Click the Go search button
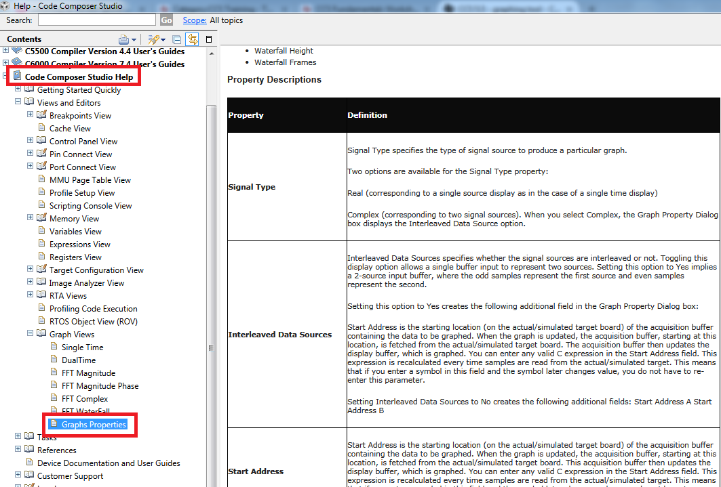721x487 pixels. tap(166, 20)
